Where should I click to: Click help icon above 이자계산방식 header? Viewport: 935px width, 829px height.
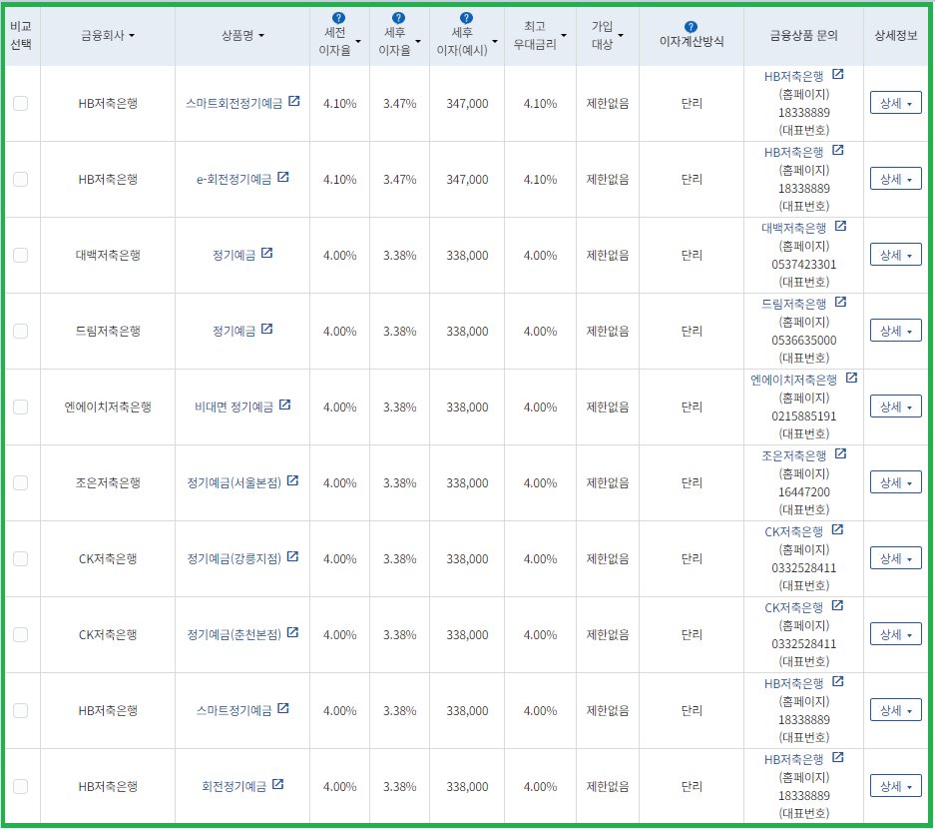tap(691, 27)
